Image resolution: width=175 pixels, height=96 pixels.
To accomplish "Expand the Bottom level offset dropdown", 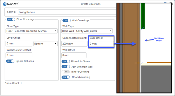I will point(45,44).
